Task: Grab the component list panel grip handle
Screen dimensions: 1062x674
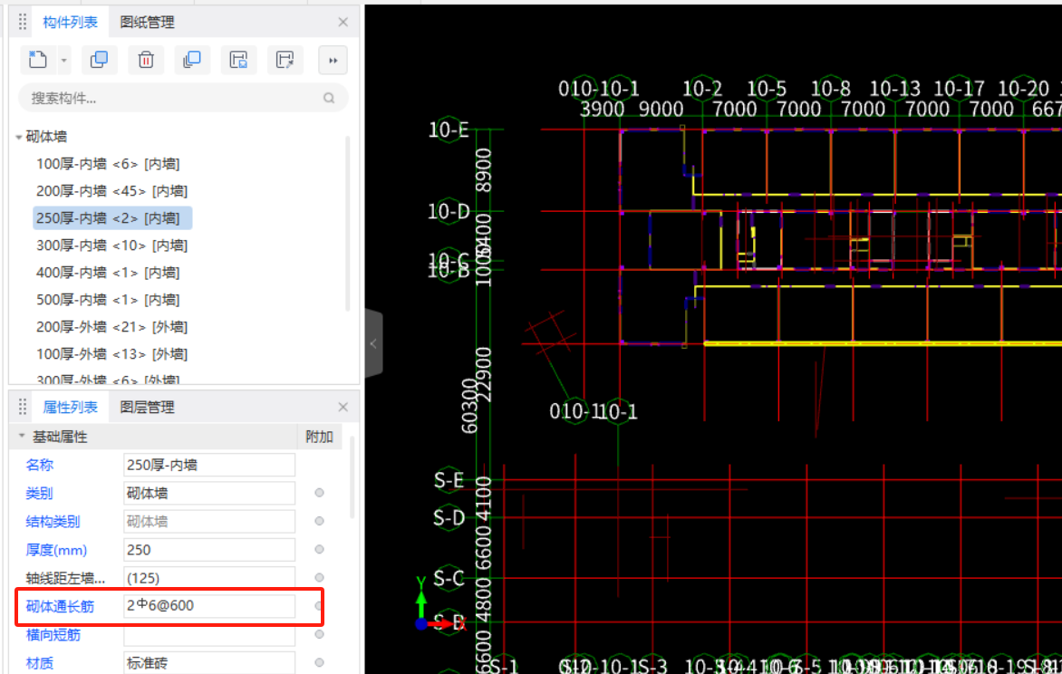Action: click(23, 22)
